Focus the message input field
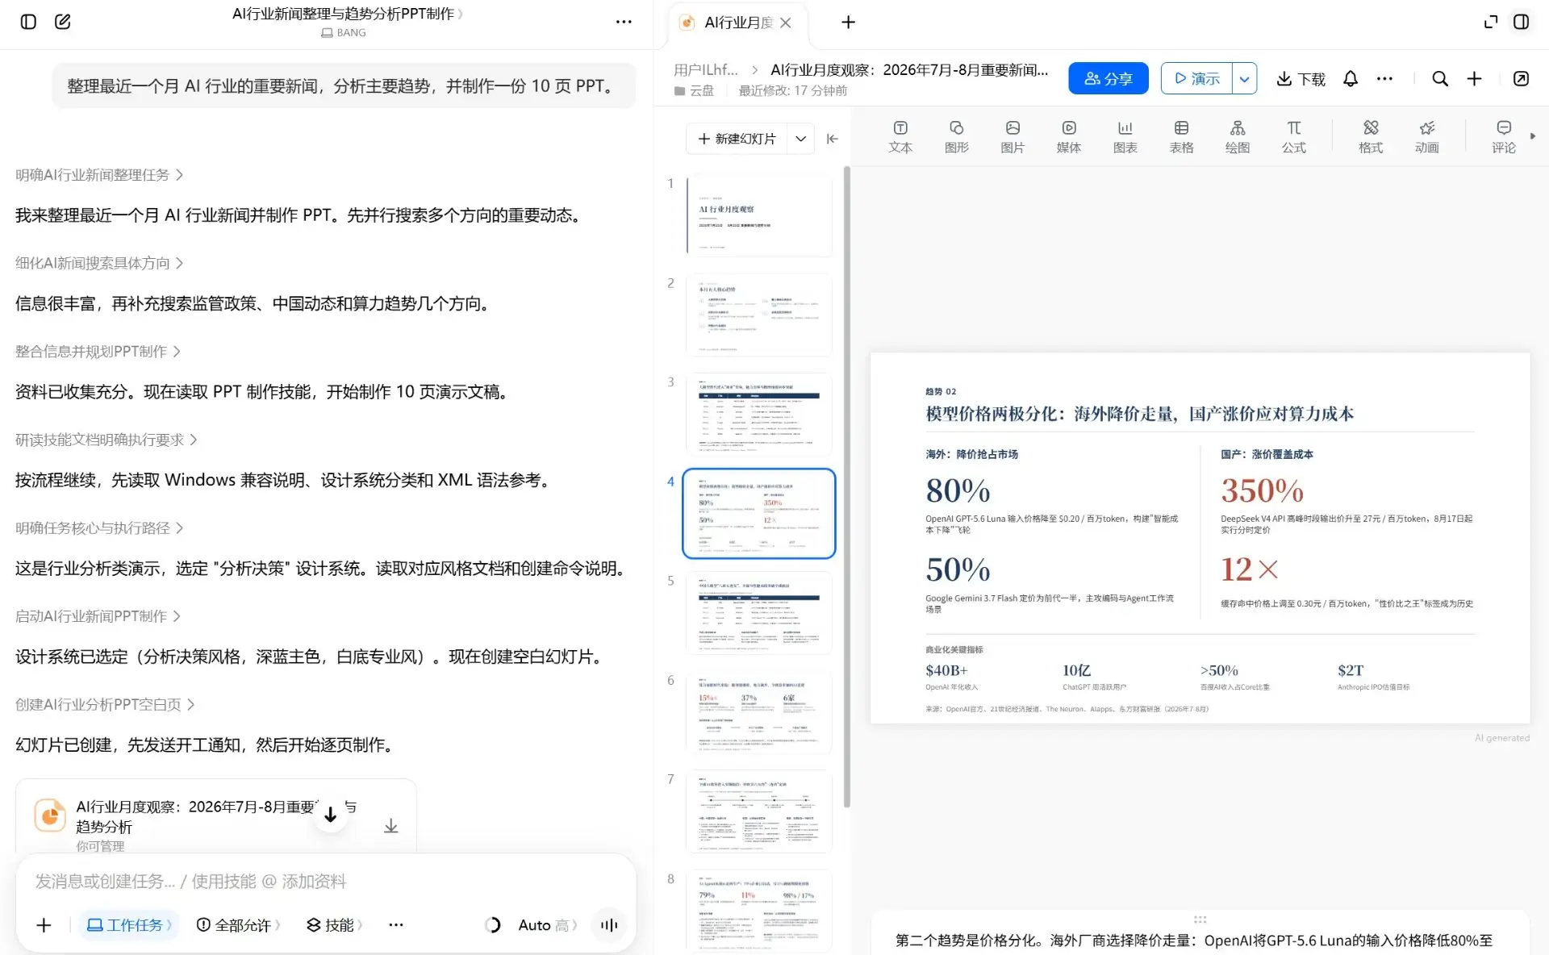 [x=326, y=882]
